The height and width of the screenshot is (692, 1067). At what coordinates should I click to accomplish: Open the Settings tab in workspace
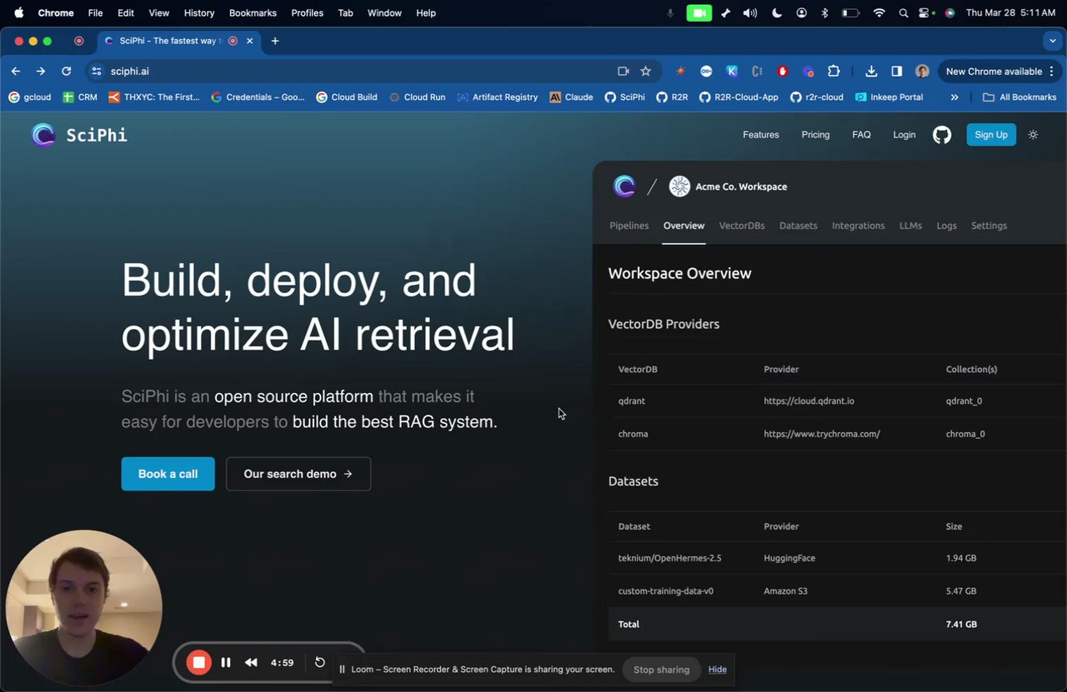989,226
